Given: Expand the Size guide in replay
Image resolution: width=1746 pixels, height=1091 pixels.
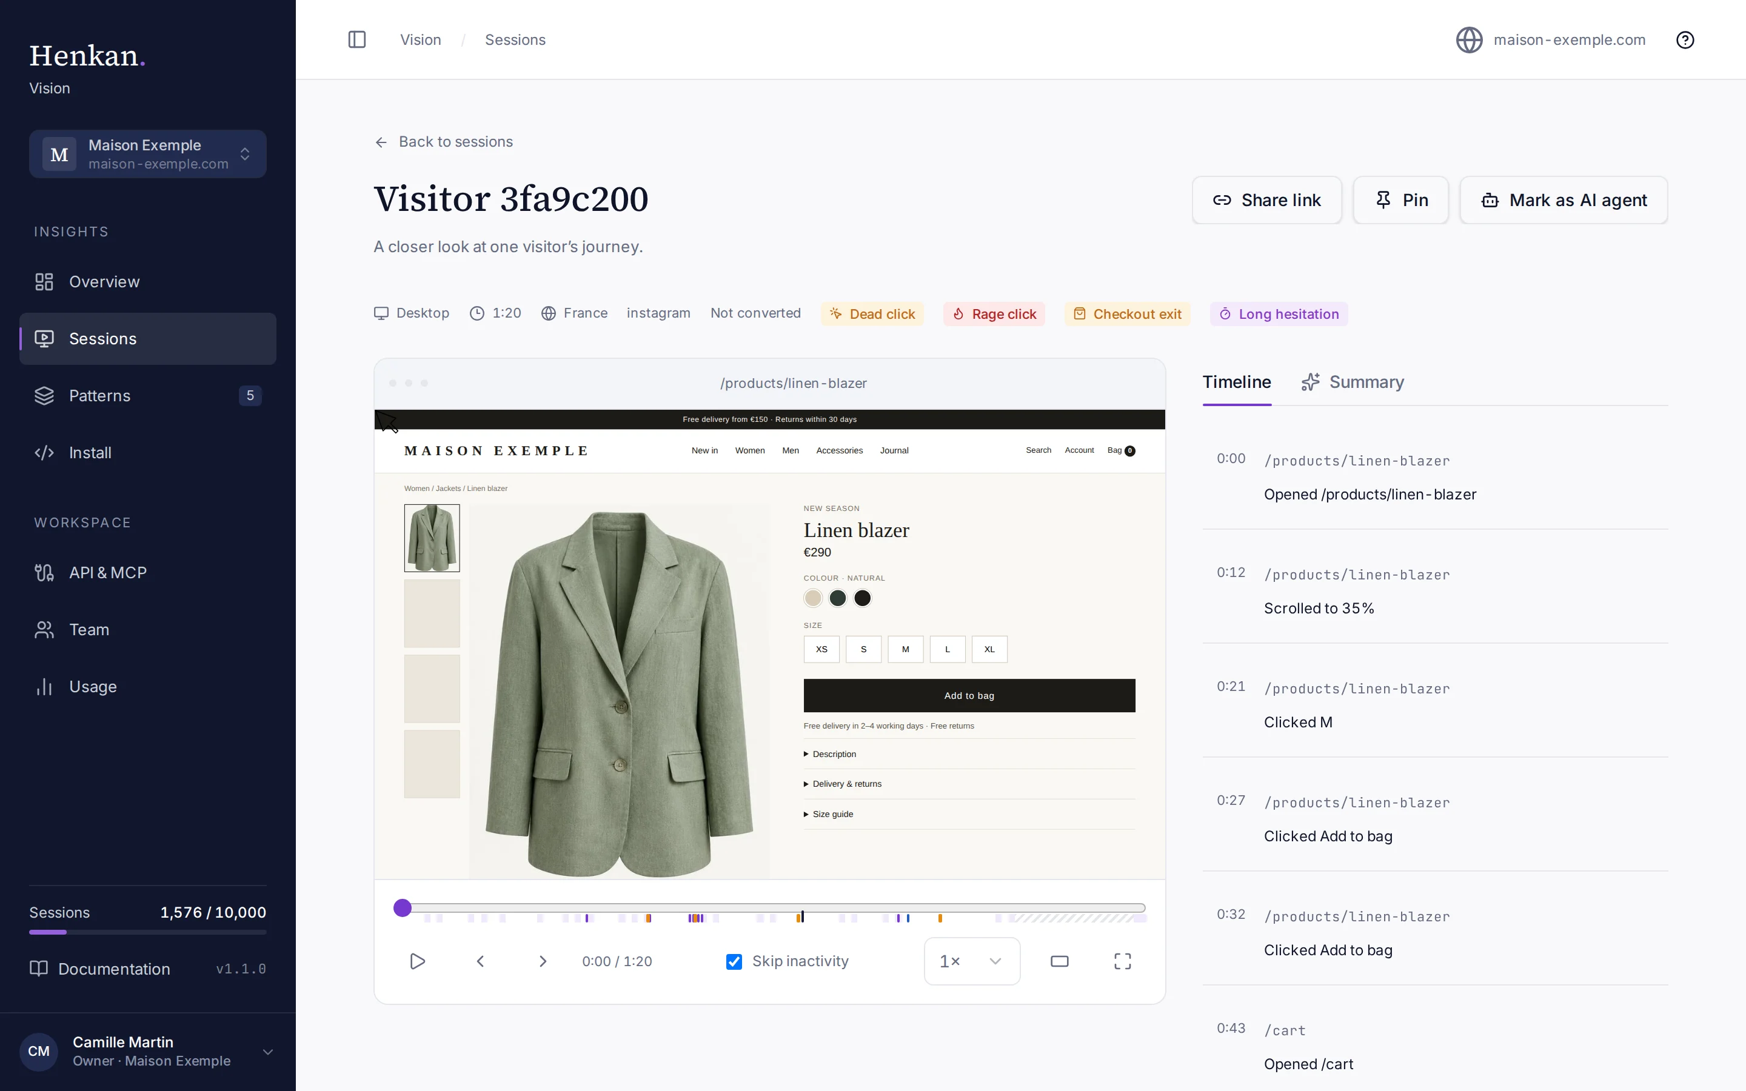Looking at the screenshot, I should click(x=969, y=814).
